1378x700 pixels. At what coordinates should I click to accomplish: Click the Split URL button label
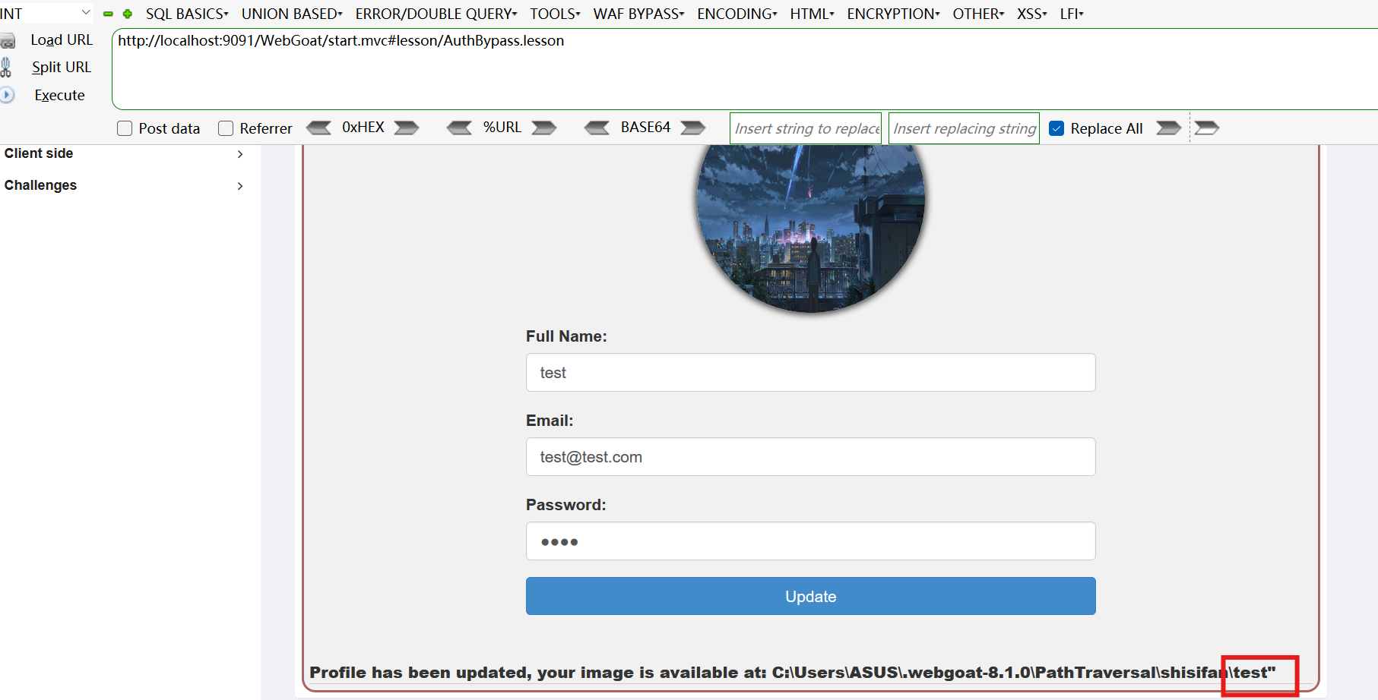(x=62, y=68)
